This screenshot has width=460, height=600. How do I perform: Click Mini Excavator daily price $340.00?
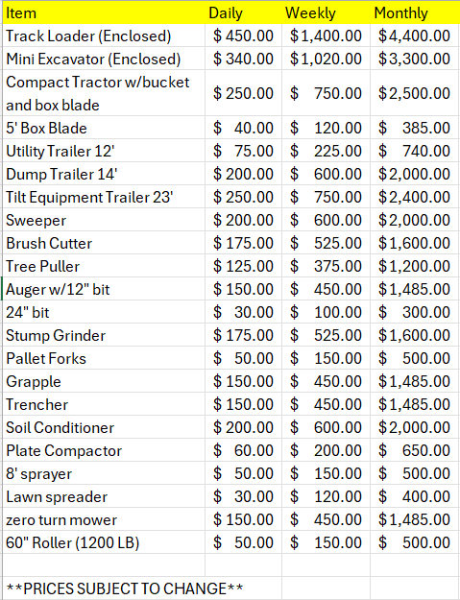tap(243, 59)
